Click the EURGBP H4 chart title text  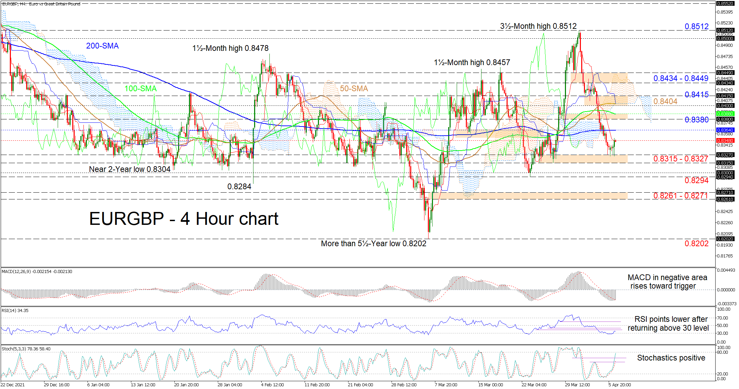[41, 4]
